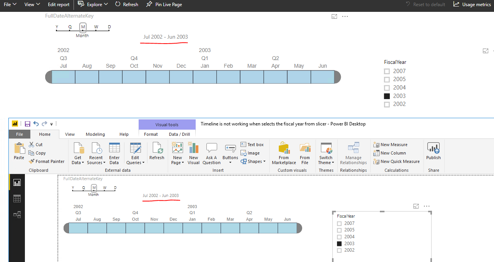
Task: Check 2007 in the Desktop FiscalYear slicer
Action: (x=339, y=223)
